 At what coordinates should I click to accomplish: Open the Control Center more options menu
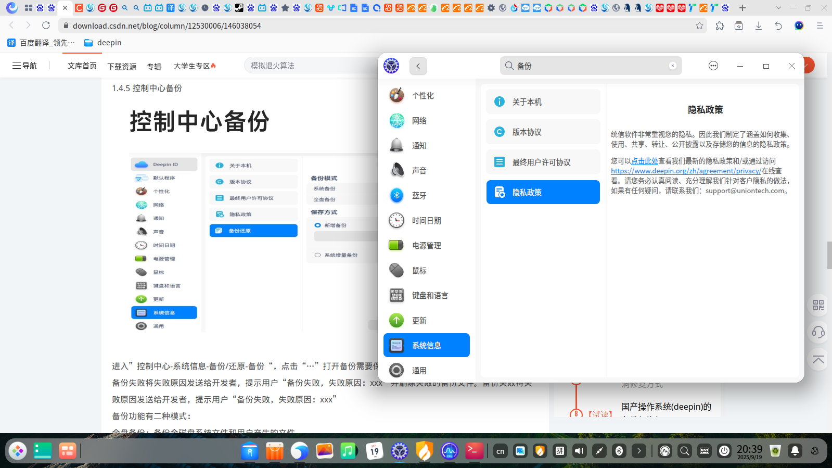pos(713,66)
